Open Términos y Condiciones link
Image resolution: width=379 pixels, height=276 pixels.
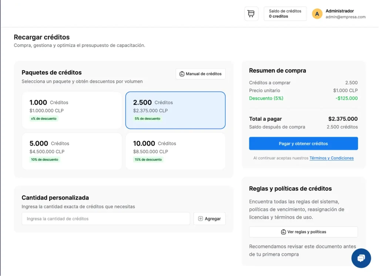tap(331, 158)
